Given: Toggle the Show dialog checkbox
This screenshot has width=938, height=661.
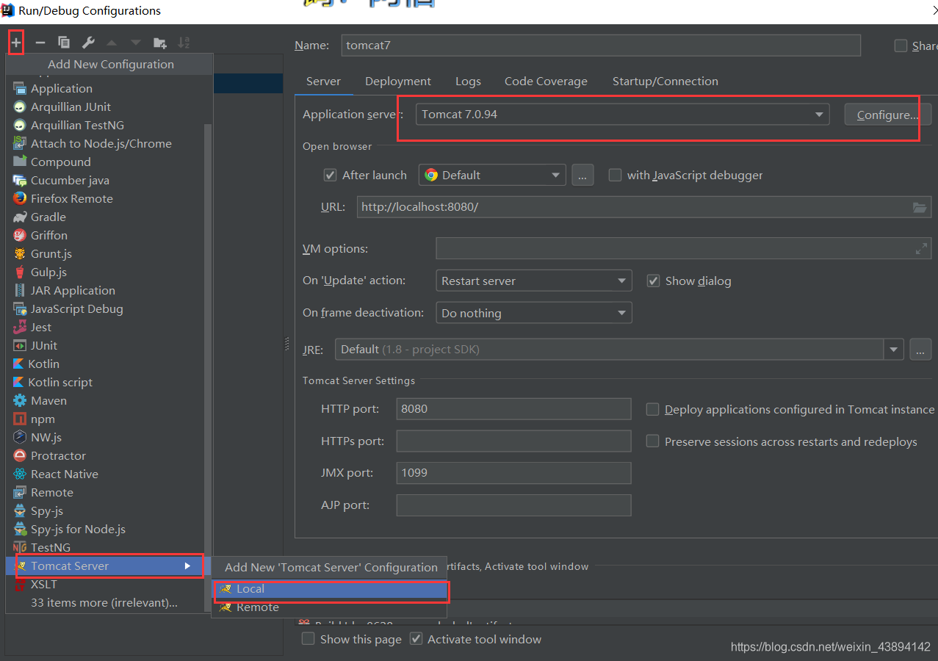Looking at the screenshot, I should point(653,281).
